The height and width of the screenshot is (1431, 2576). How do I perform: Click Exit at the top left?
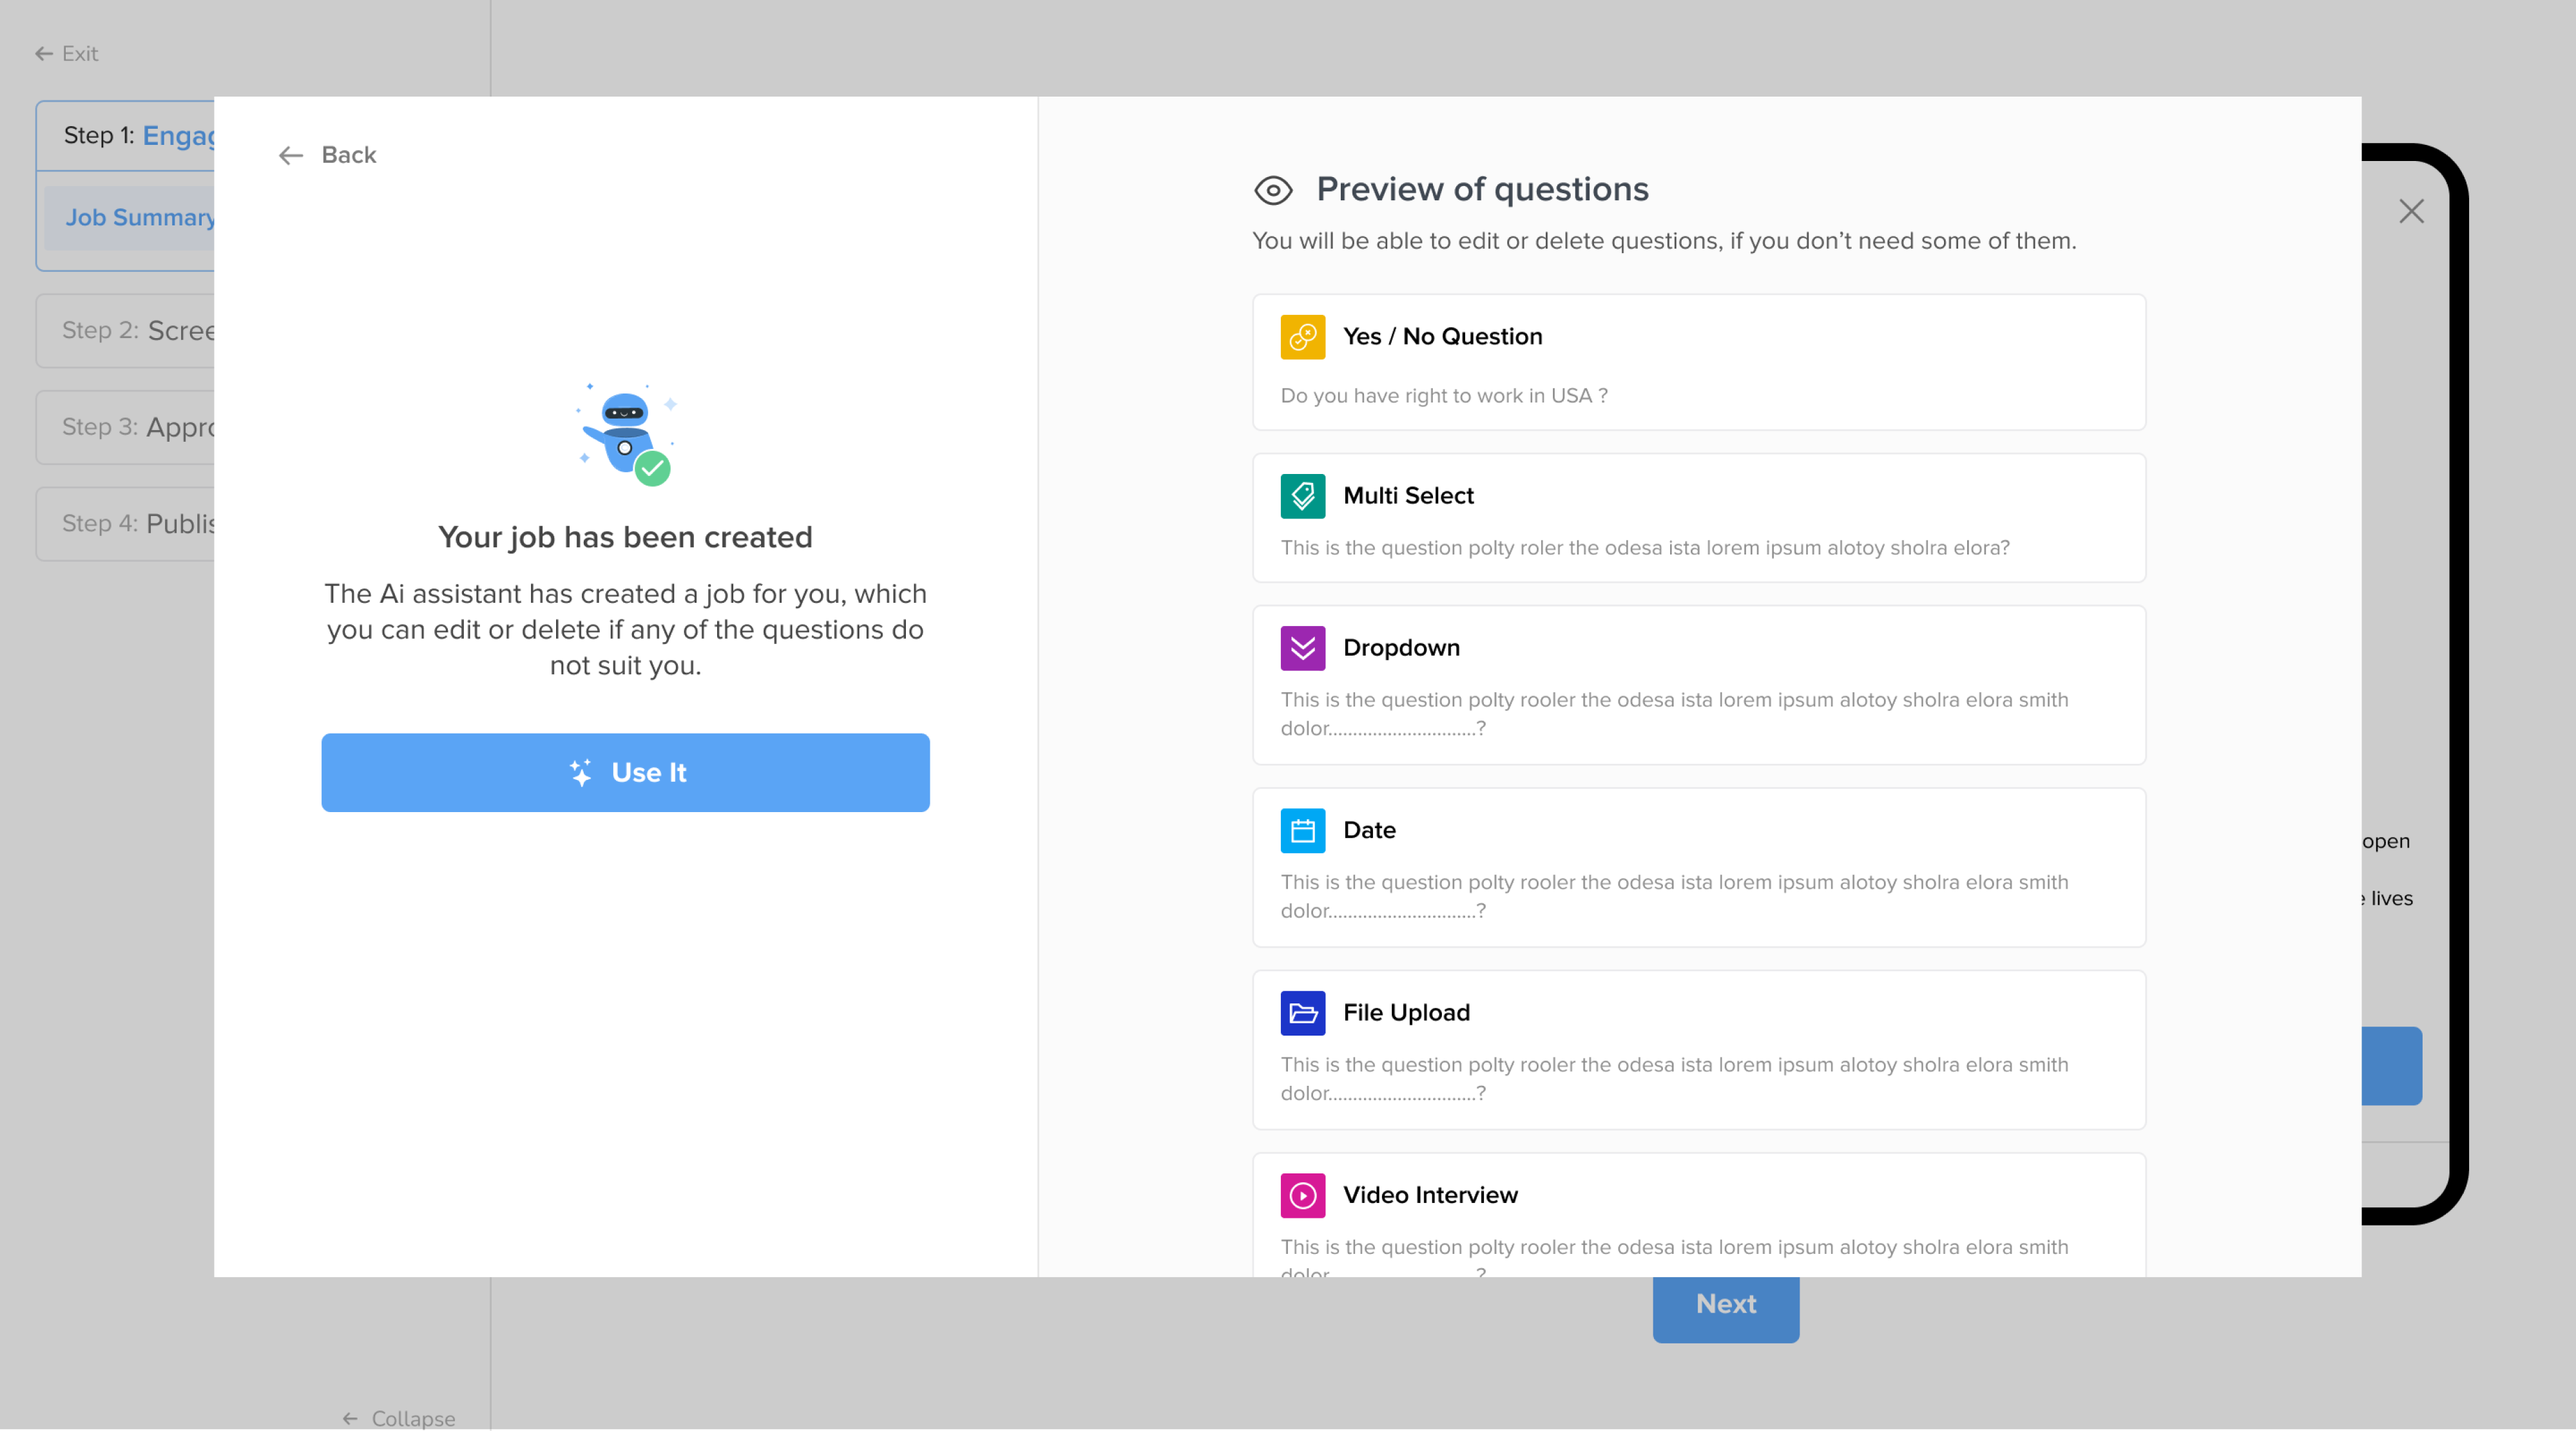coord(66,53)
